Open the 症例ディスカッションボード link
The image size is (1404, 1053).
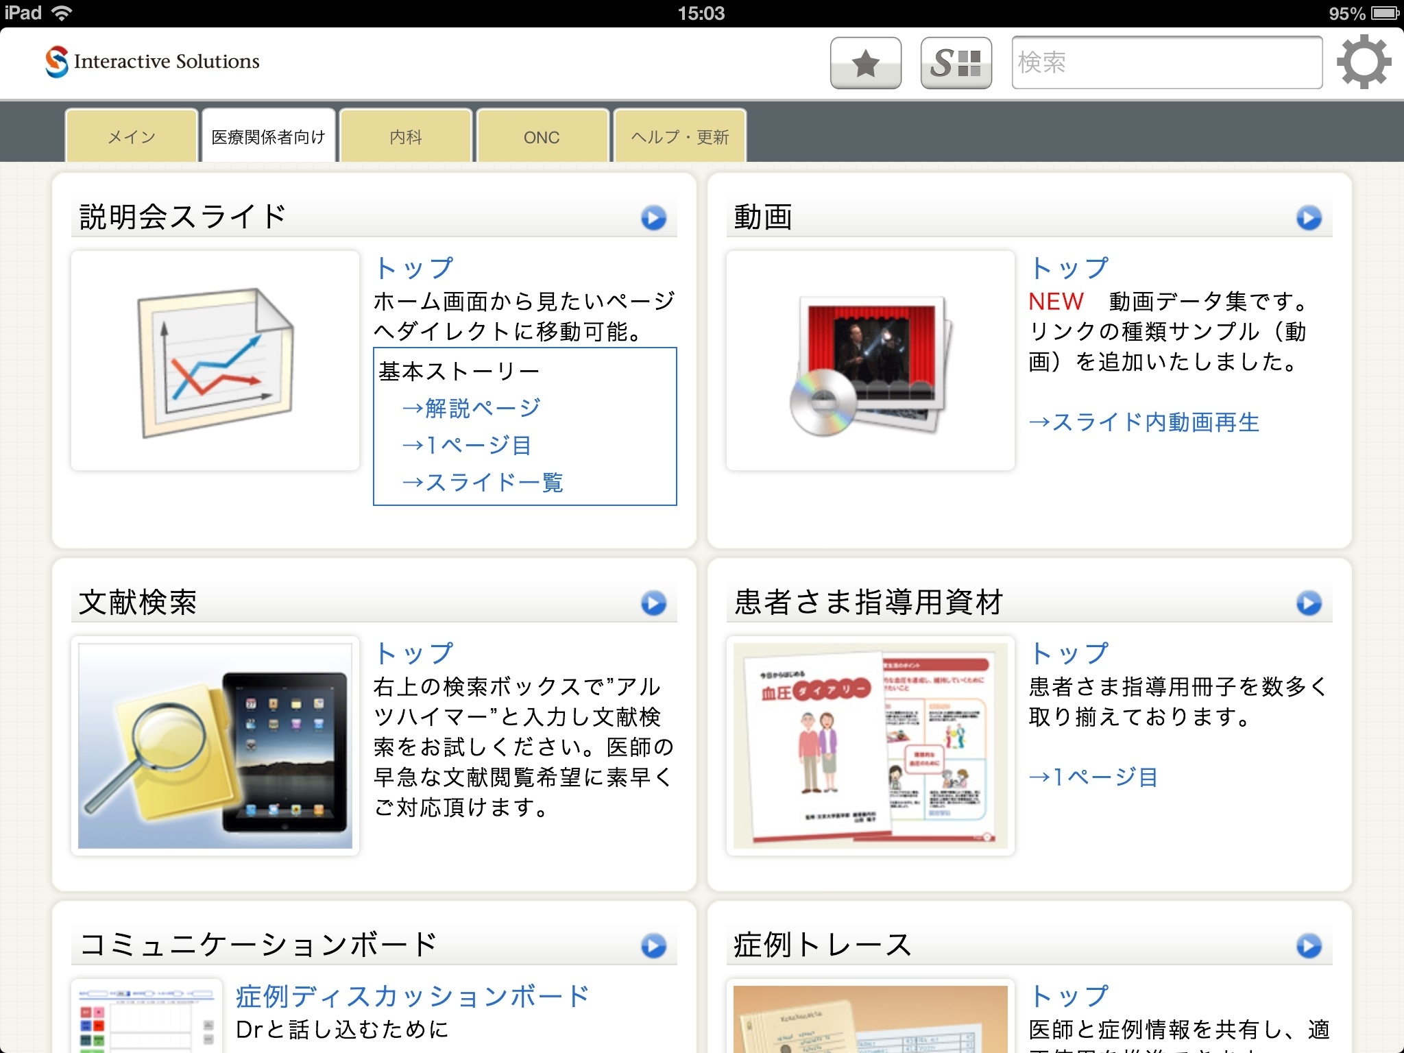click(412, 996)
